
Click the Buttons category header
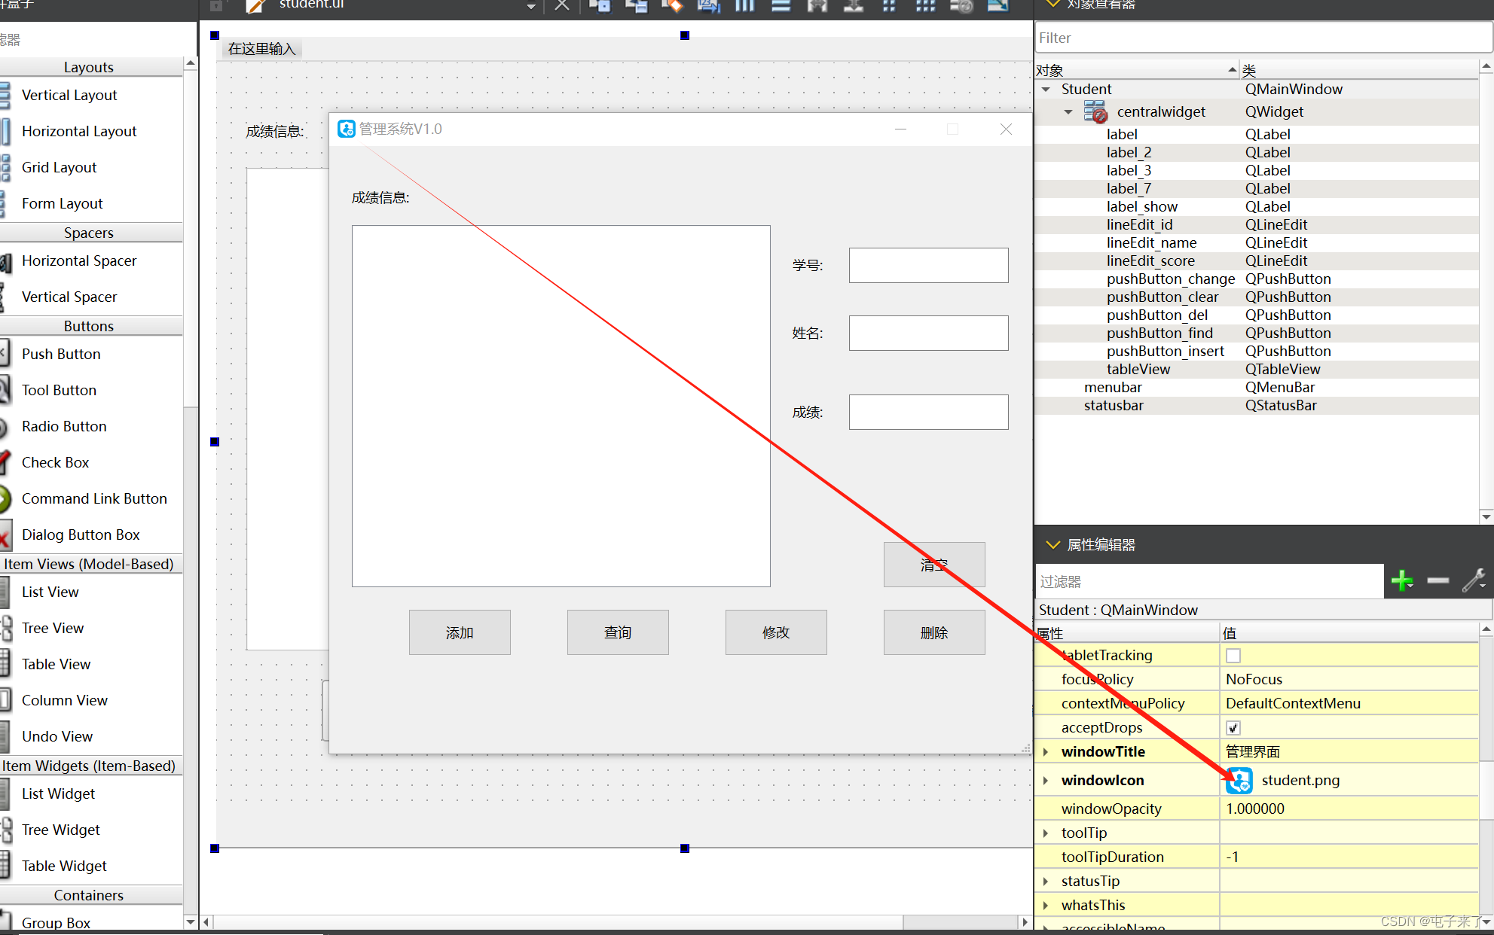89,326
